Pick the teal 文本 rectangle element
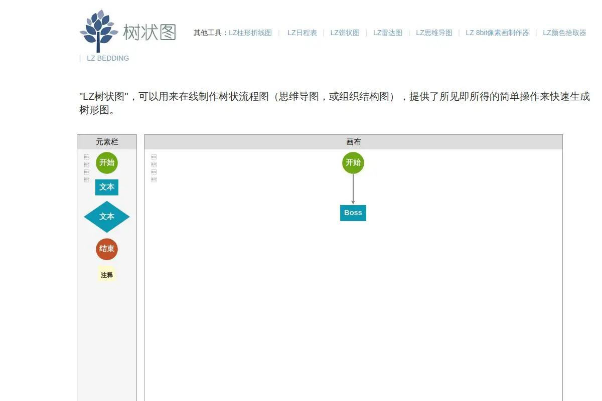Viewport: 602px width, 401px height. click(107, 187)
